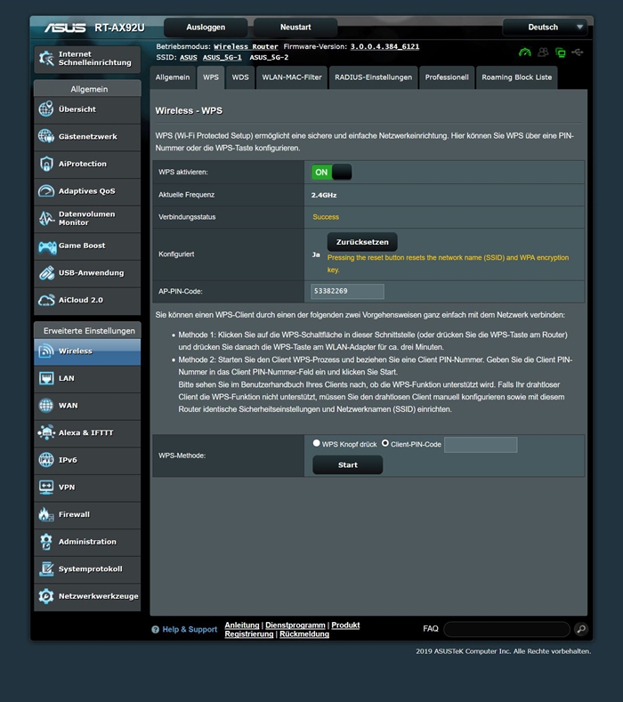The height and width of the screenshot is (702, 623).
Task: Open the Rückmeldung link
Action: click(x=304, y=634)
